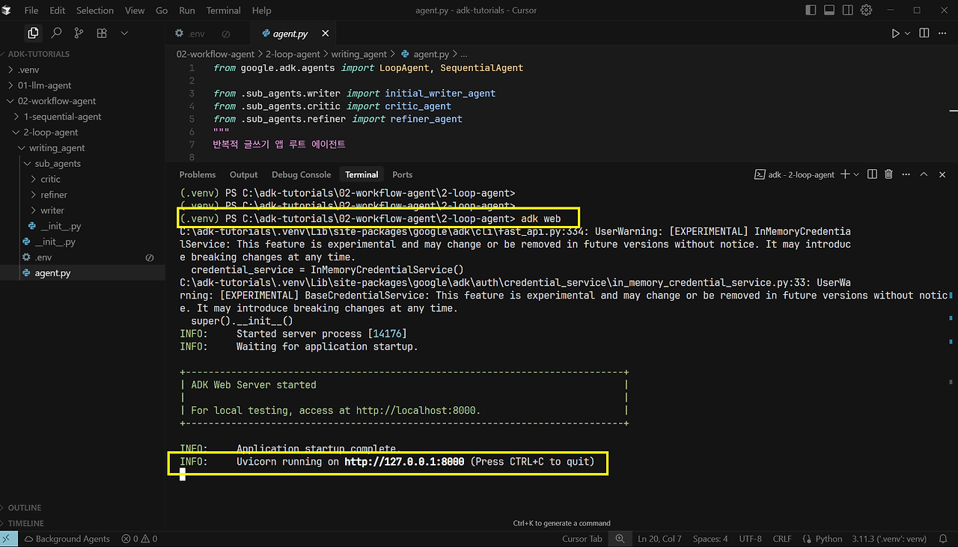Image resolution: width=958 pixels, height=547 pixels.
Task: Create a new terminal with plus icon
Action: (x=845, y=174)
